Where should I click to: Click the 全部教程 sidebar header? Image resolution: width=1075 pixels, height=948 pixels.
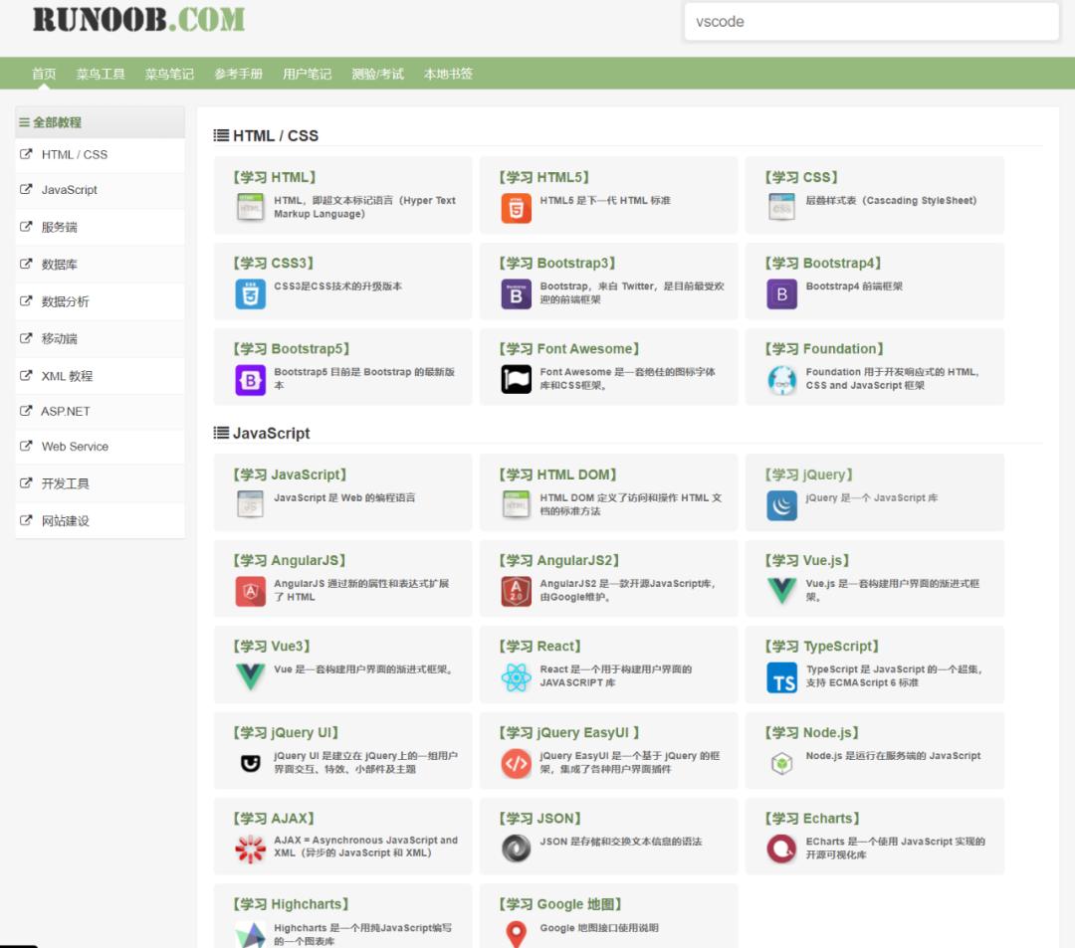click(x=101, y=122)
